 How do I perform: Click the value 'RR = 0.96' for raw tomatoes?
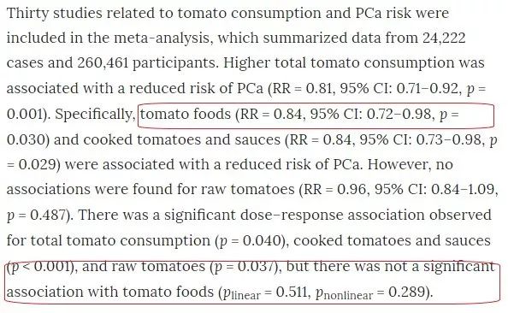335,189
